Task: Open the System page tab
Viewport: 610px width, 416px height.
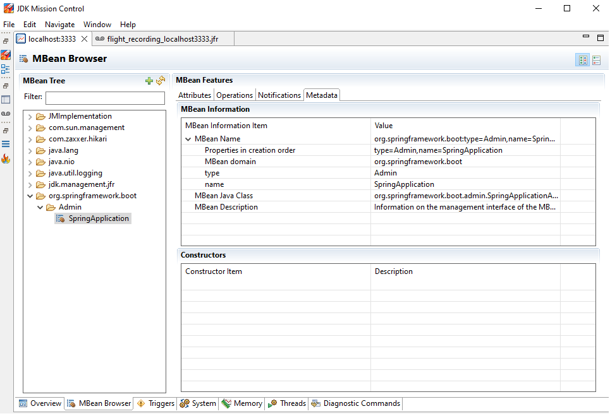Action: (198, 403)
